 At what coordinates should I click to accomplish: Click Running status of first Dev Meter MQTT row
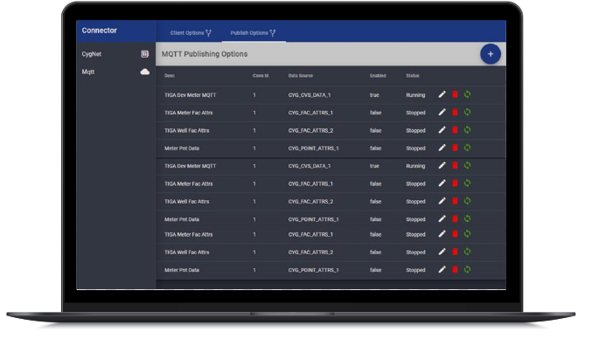pos(415,95)
